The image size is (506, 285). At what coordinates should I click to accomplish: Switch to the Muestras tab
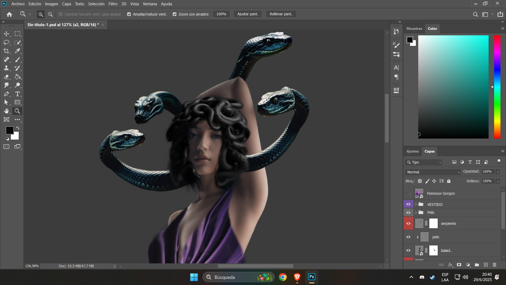pos(414,28)
